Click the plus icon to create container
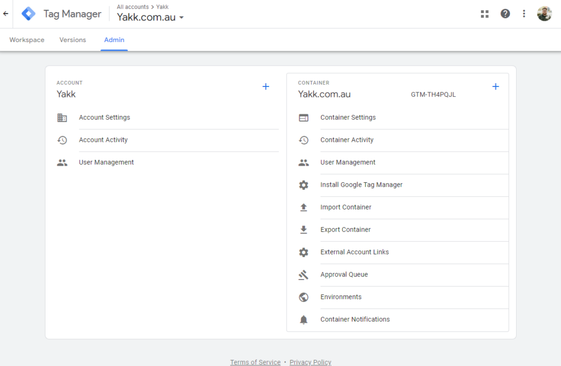 [x=496, y=86]
